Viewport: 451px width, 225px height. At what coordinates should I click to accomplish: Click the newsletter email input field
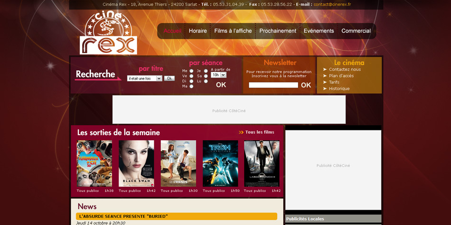(273, 85)
